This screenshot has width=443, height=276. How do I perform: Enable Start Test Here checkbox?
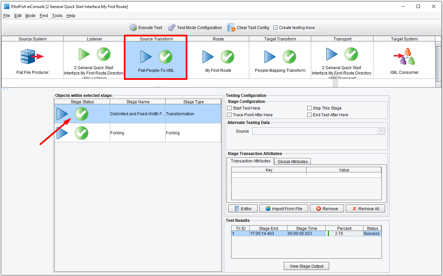pyautogui.click(x=229, y=108)
